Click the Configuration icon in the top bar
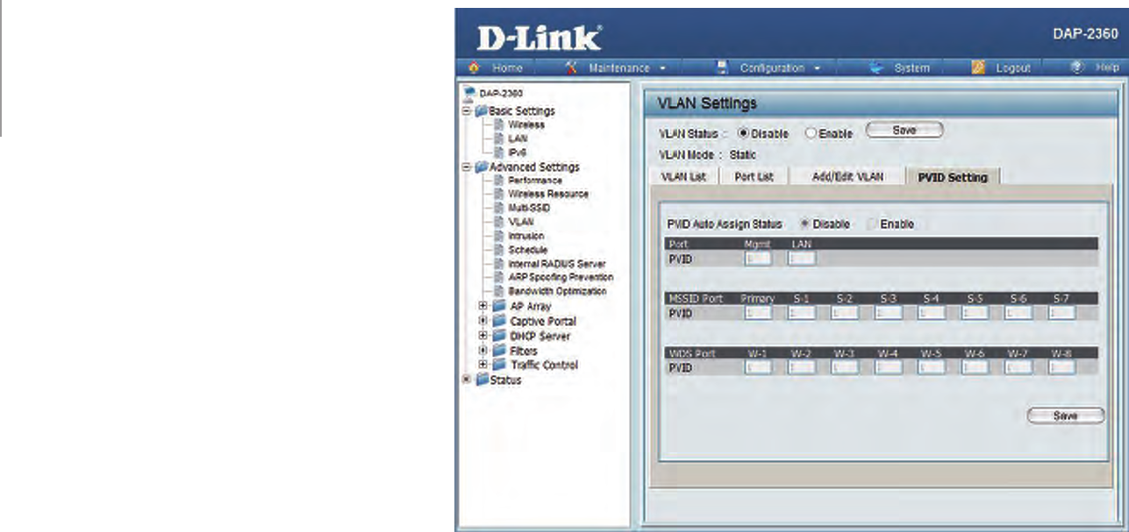Screen dimensions: 1129x532 point(724,67)
